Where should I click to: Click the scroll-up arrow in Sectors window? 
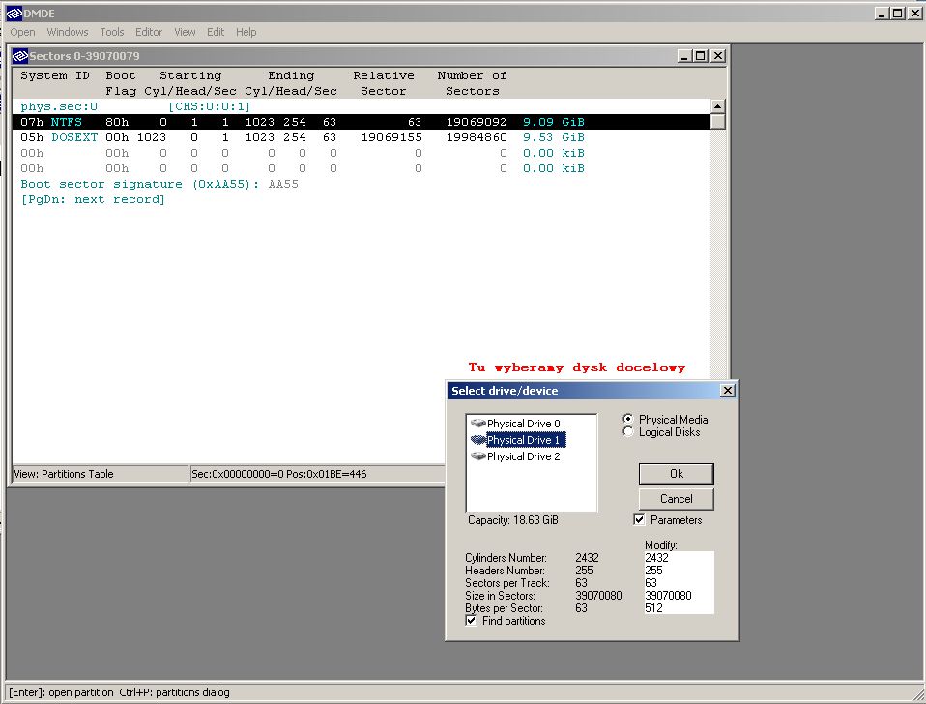[x=717, y=106]
